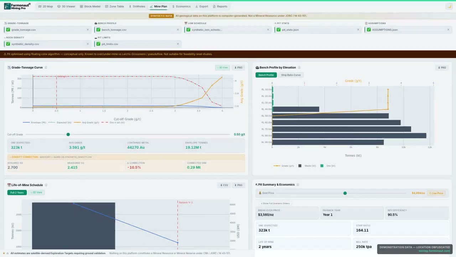
Task: Toggle 3D View for Life-of-Mine Schedule
Action: click(36, 192)
